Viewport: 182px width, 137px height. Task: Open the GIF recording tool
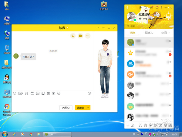tap(20, 93)
